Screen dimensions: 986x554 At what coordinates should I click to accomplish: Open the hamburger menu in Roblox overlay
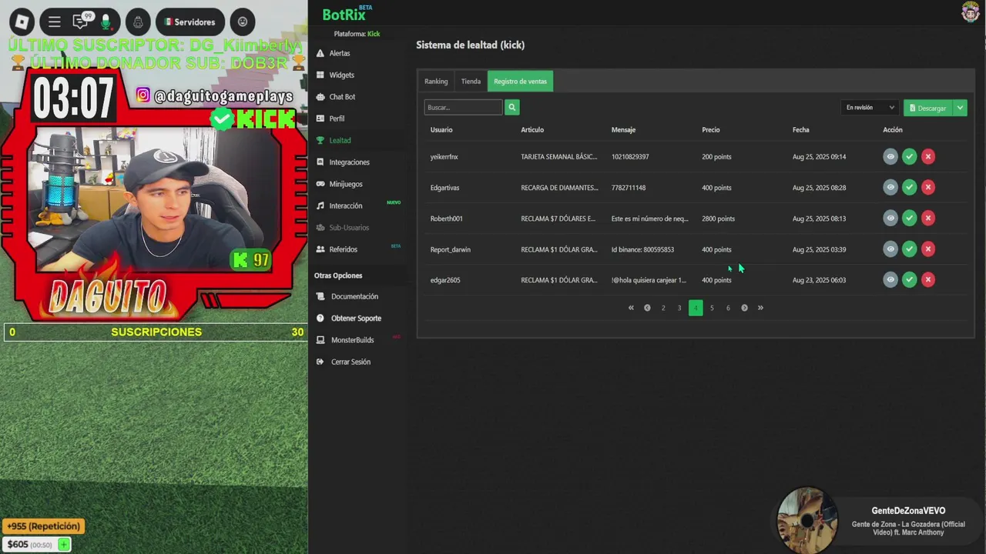54,22
